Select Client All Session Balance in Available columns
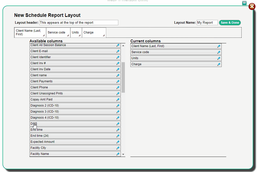This screenshot has height=172, width=257. (75, 45)
